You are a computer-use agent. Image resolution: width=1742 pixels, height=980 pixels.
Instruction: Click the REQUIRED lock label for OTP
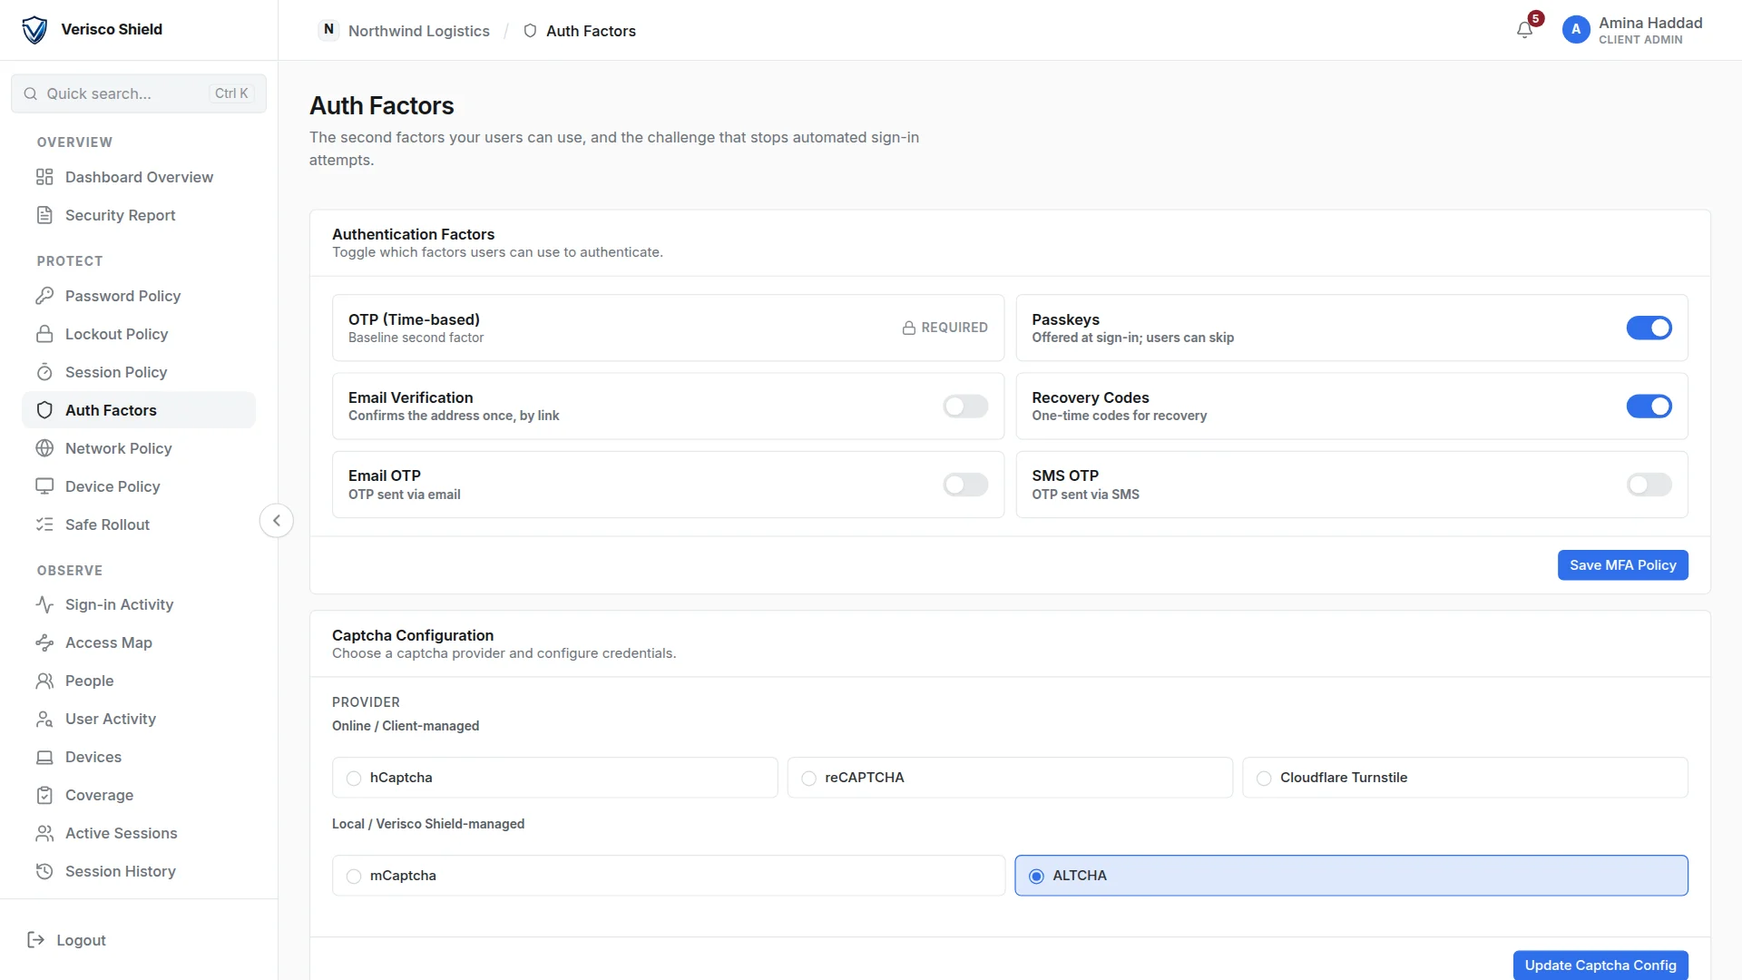coord(944,328)
